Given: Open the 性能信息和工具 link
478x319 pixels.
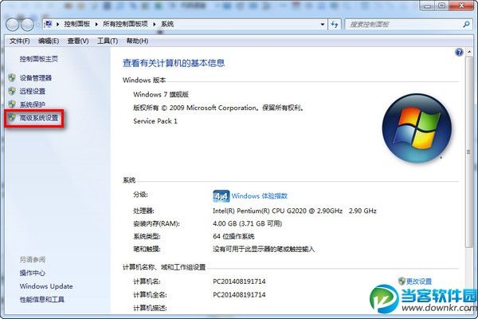Looking at the screenshot, I should click(42, 300).
